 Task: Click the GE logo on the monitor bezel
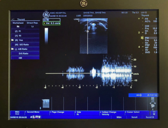tap(83, 3)
